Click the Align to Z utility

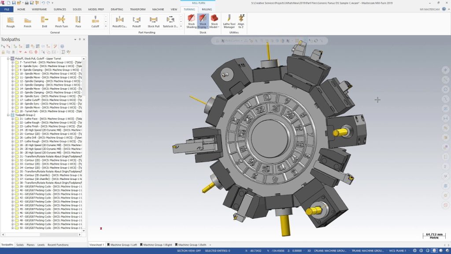click(x=241, y=22)
